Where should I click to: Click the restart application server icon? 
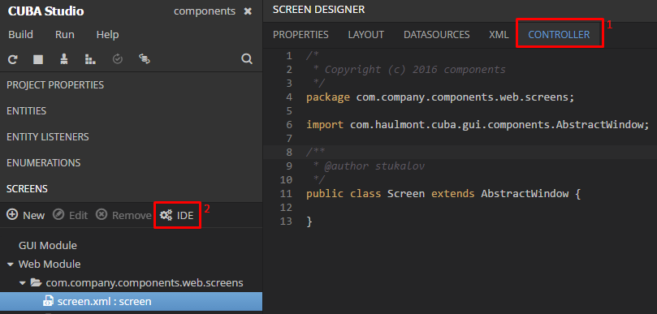click(13, 59)
